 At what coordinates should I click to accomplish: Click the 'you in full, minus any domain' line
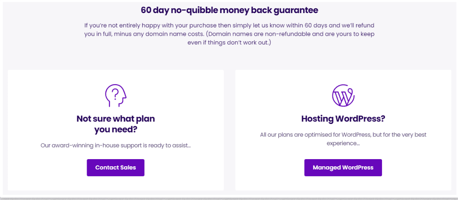pyautogui.click(x=229, y=34)
